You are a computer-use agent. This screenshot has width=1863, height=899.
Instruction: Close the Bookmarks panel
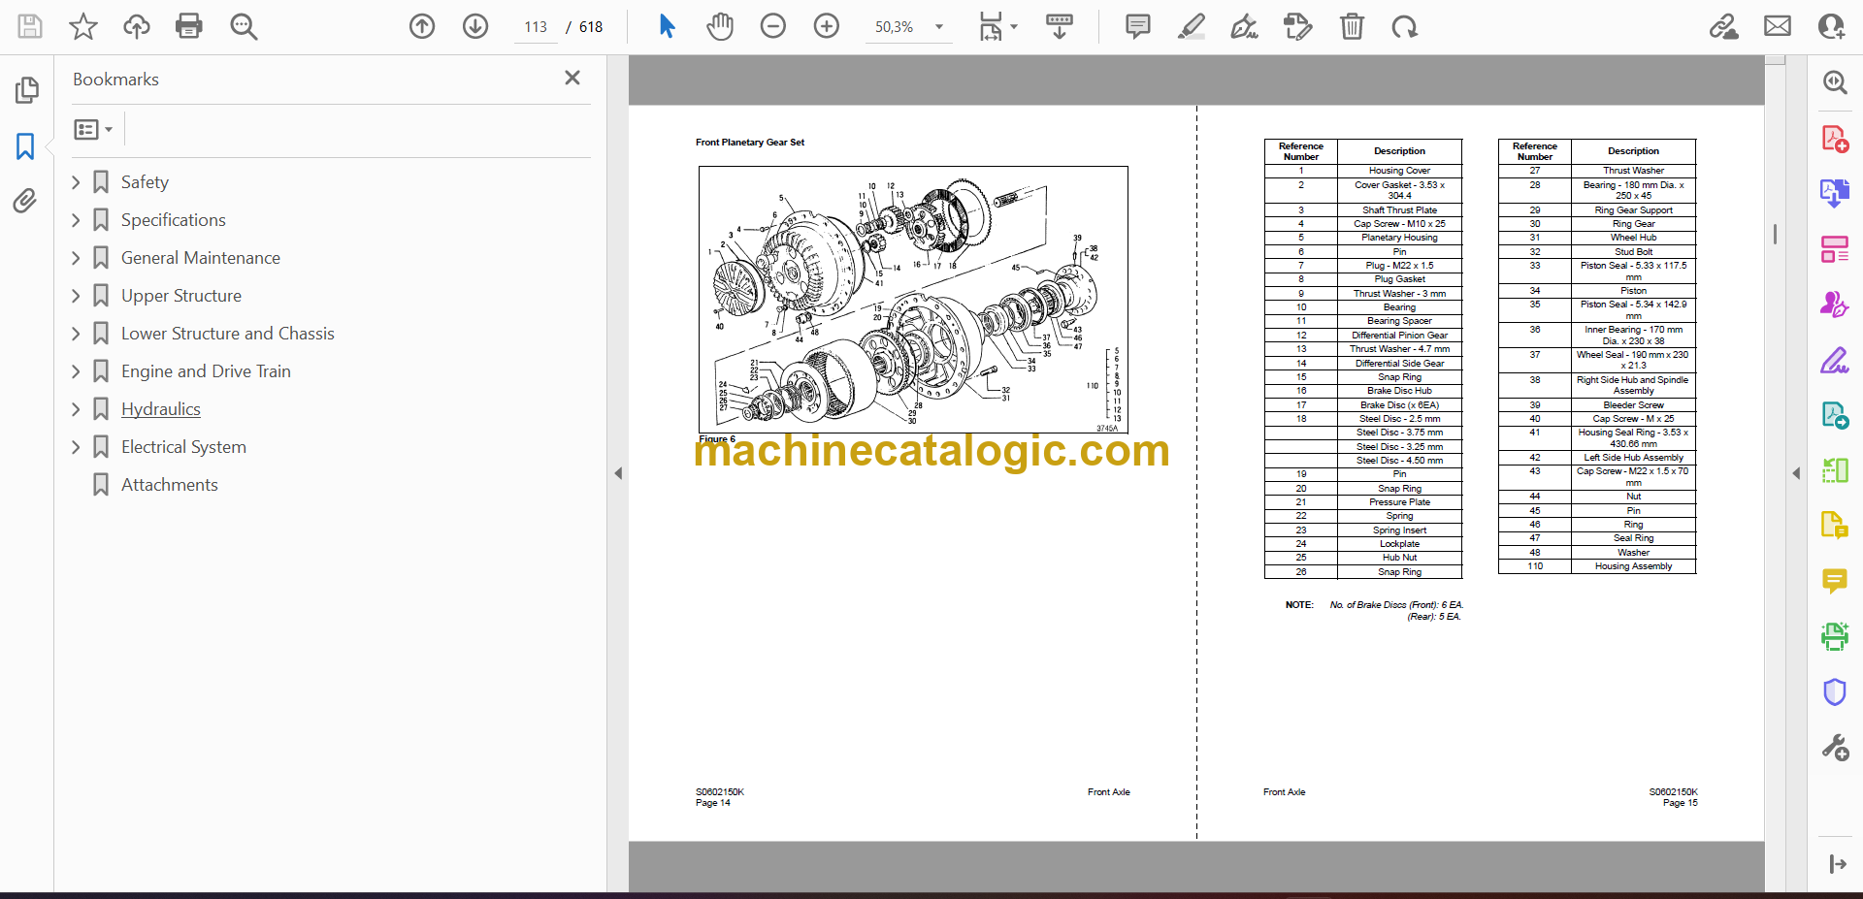pos(572,78)
